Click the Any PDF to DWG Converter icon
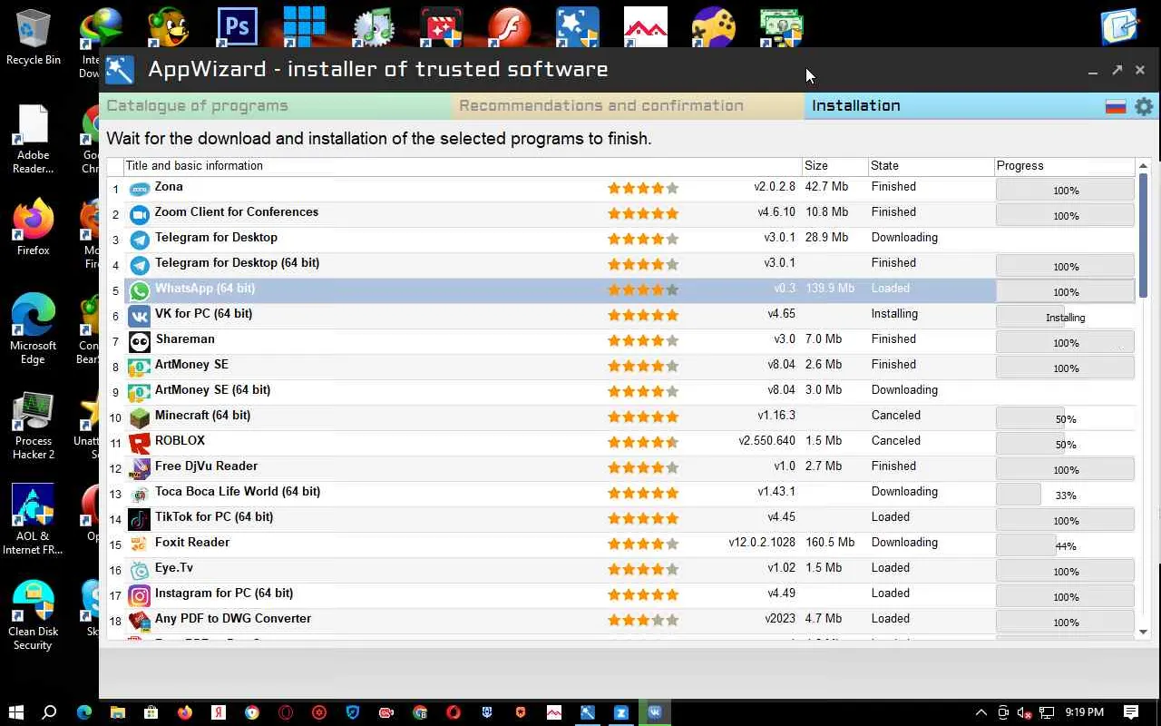Screen dimensions: 1161x726 coord(139,621)
